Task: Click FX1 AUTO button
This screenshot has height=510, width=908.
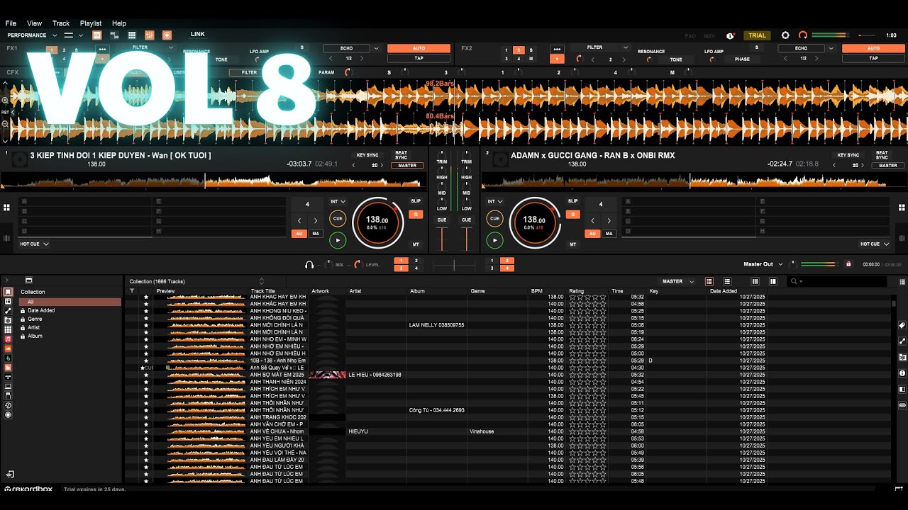Action: pyautogui.click(x=419, y=48)
